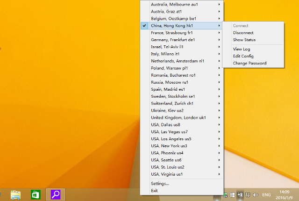Select Ukraine, Kiev ua2 server

click(x=182, y=110)
